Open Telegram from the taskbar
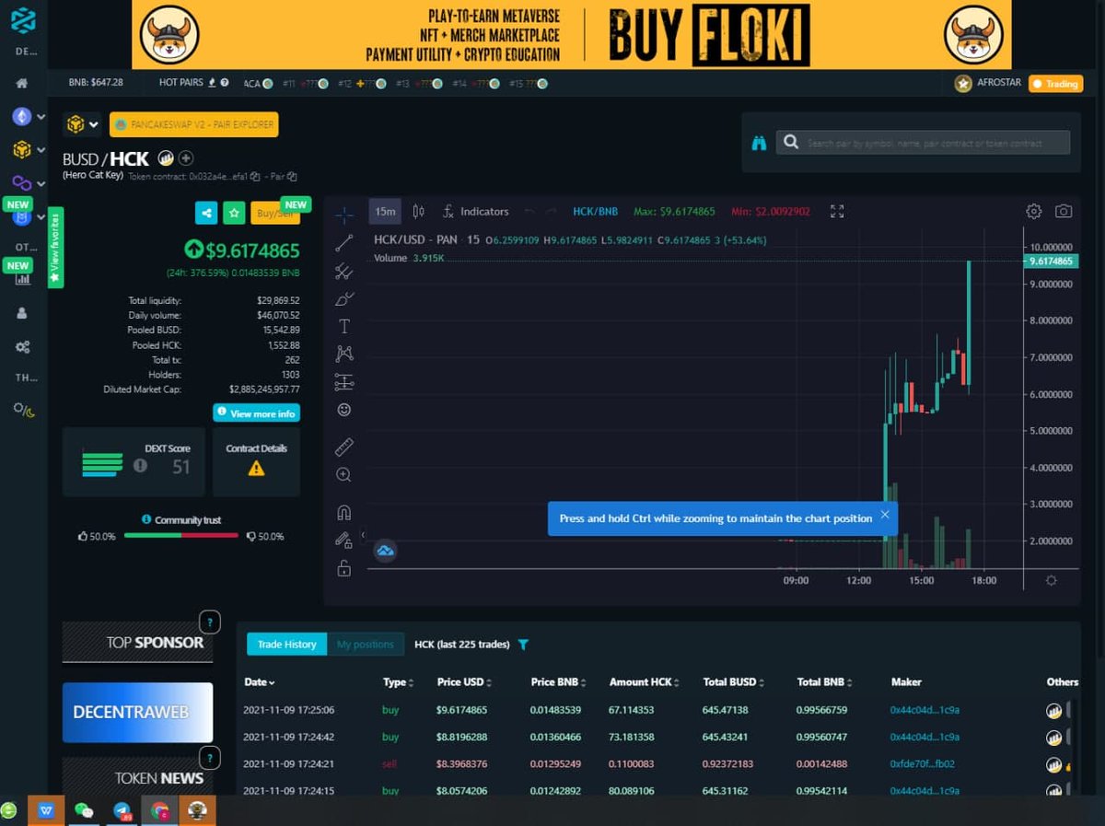Image resolution: width=1105 pixels, height=826 pixels. click(x=122, y=810)
